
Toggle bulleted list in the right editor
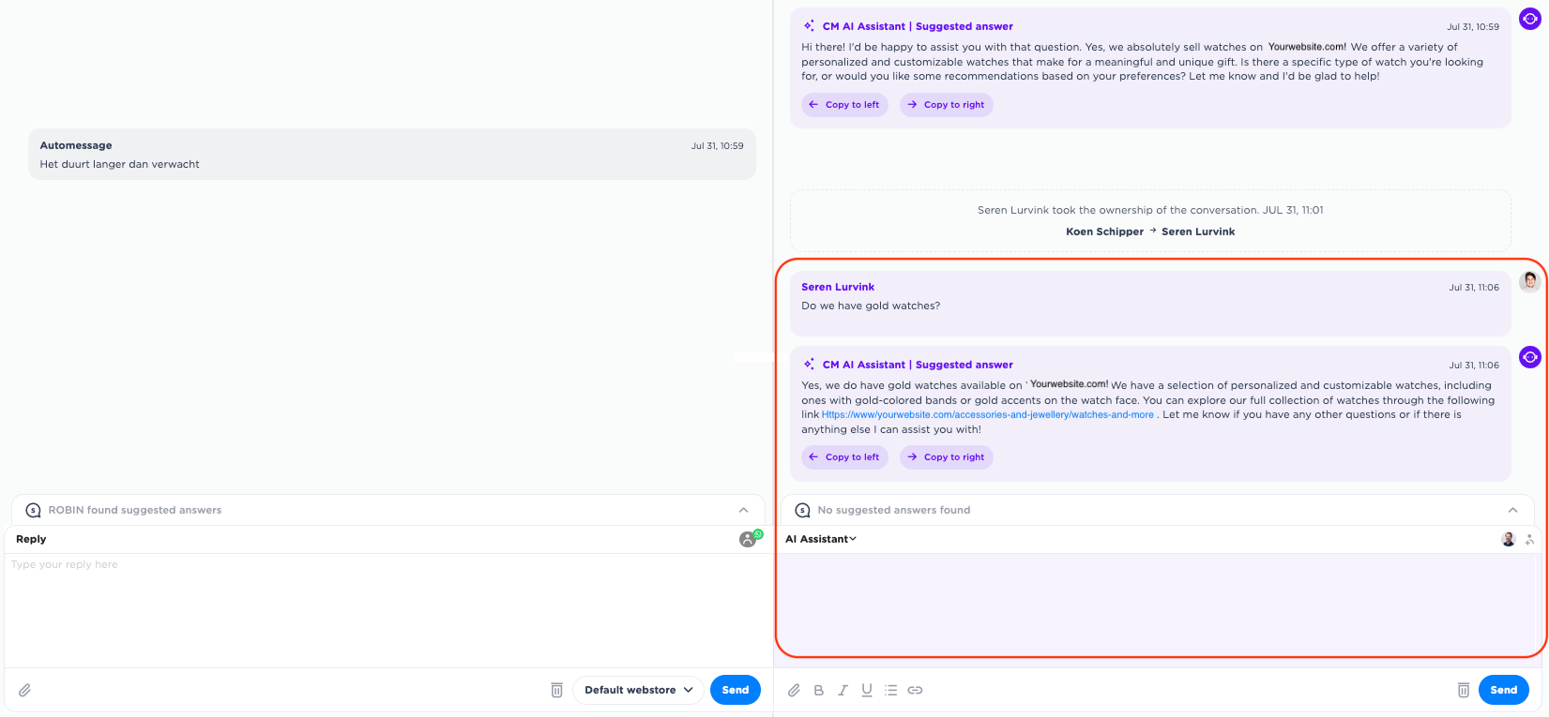click(890, 690)
